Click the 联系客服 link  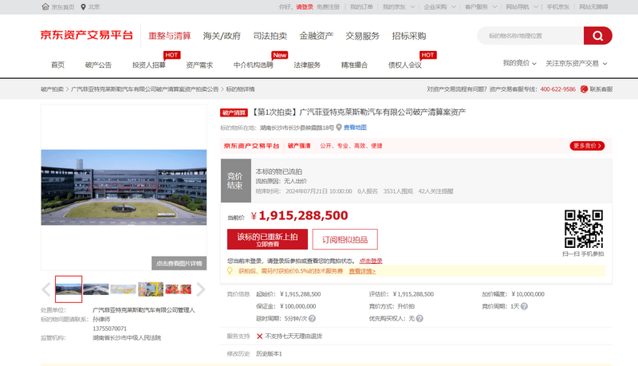(x=601, y=89)
